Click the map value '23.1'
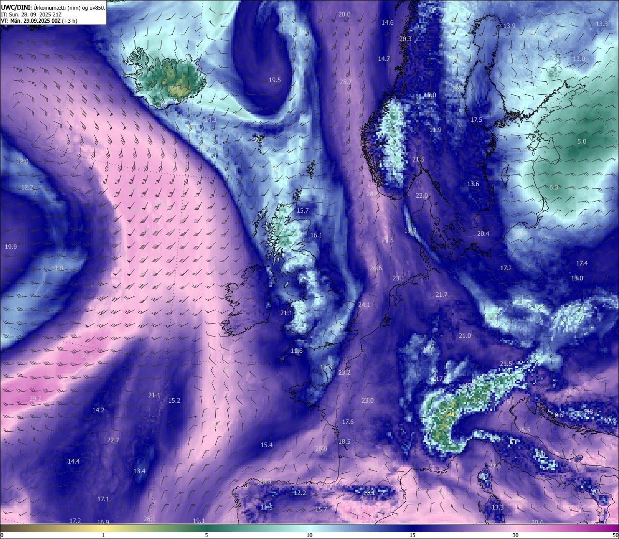 tap(398, 278)
